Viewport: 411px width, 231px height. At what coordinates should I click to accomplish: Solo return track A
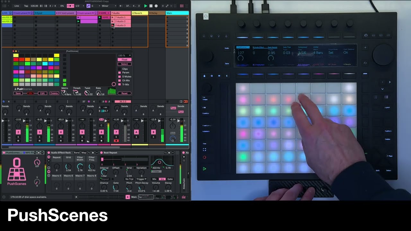[136, 137]
